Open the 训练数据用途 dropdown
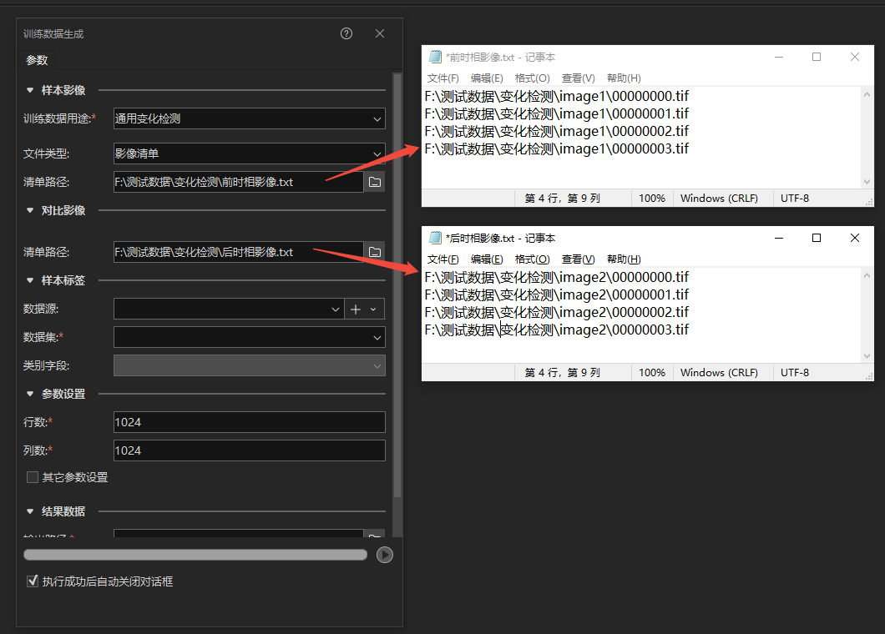 coord(250,119)
